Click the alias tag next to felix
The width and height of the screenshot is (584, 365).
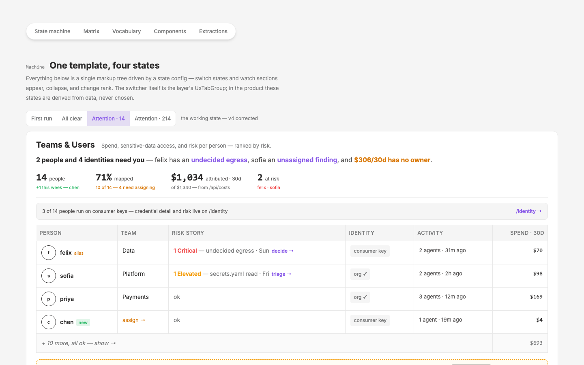tap(79, 253)
